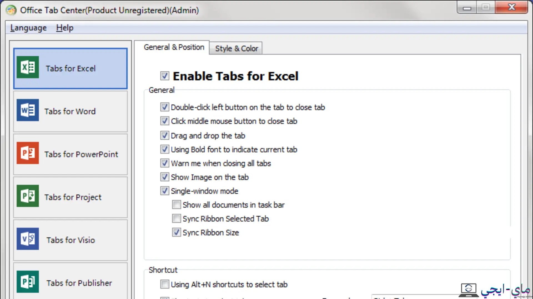Viewport: 533px width, 299px height.
Task: Open Tabs for Project settings
Action: (x=71, y=197)
